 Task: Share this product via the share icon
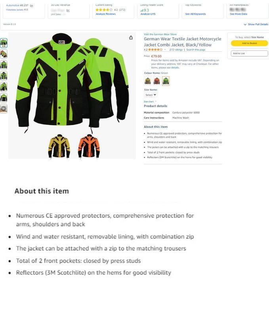point(131,38)
